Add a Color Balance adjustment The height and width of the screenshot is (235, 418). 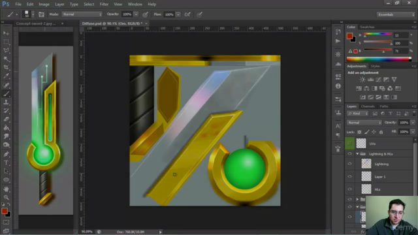(x=366, y=88)
